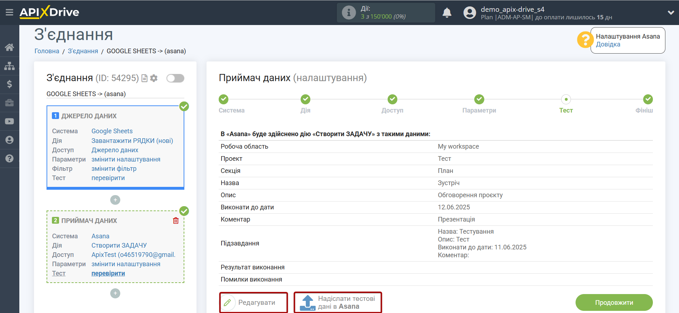The image size is (679, 313).
Task: Click the План section value
Action: click(x=445, y=171)
